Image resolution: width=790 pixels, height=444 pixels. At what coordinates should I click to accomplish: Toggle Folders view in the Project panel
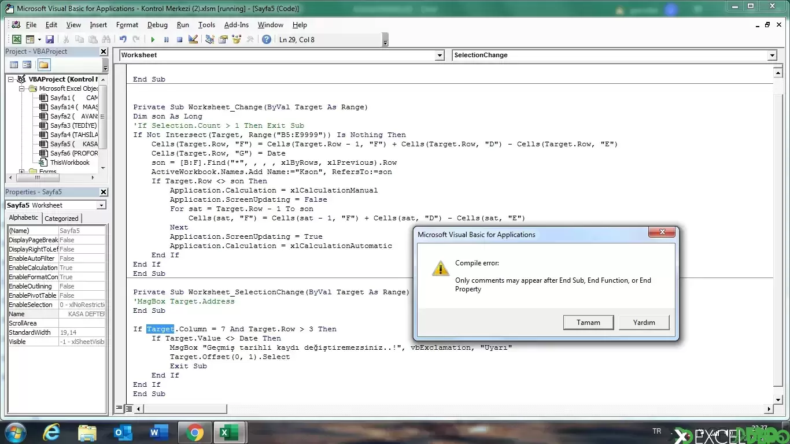point(44,65)
